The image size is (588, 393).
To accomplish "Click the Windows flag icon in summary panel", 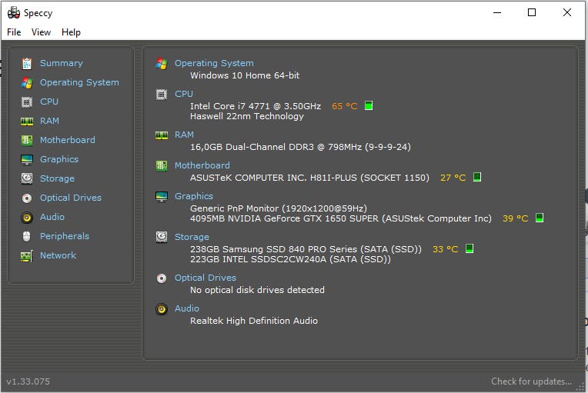I will click(162, 64).
